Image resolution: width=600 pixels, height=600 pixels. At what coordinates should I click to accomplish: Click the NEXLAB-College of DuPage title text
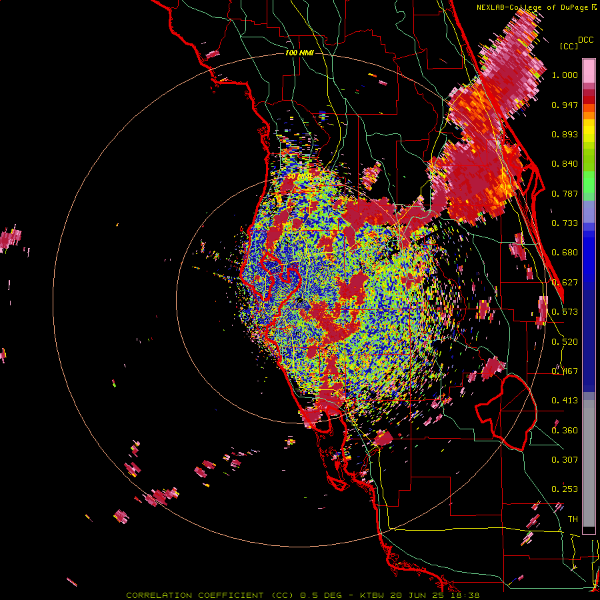click(x=532, y=7)
